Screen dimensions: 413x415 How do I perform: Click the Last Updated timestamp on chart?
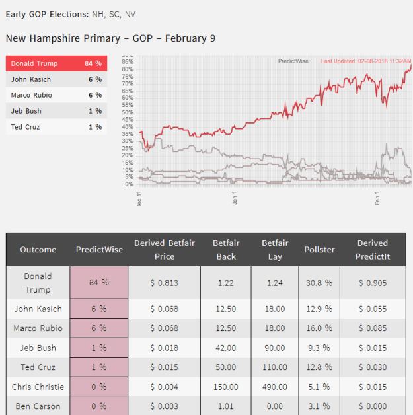pos(366,61)
